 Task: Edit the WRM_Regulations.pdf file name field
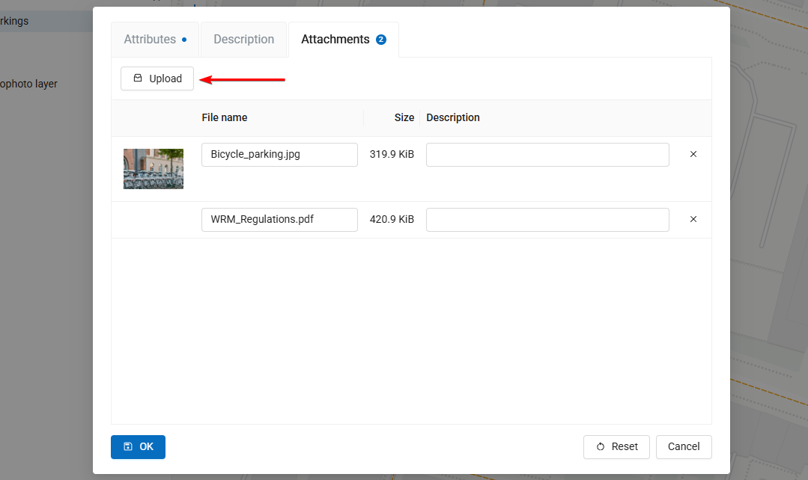pos(279,220)
